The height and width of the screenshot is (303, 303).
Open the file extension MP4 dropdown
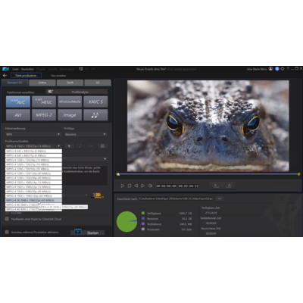[33, 134]
